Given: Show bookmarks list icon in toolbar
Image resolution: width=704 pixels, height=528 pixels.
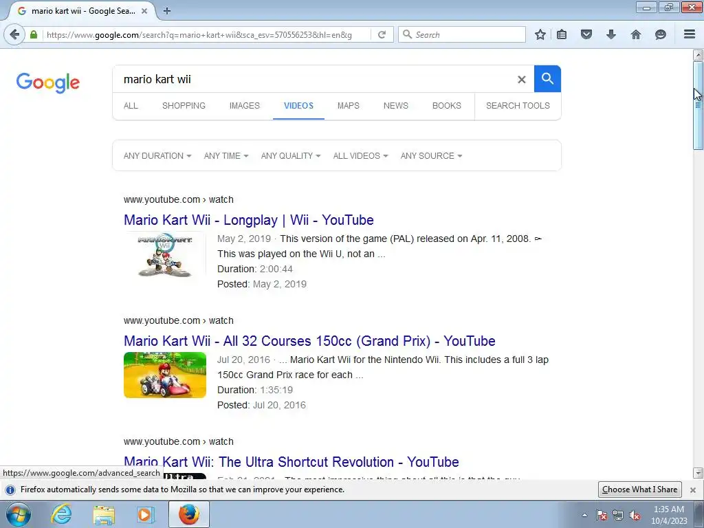Looking at the screenshot, I should (562, 34).
